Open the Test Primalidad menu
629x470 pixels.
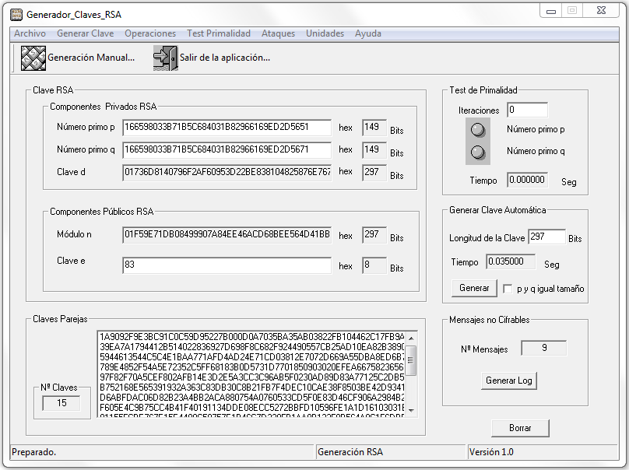point(219,33)
